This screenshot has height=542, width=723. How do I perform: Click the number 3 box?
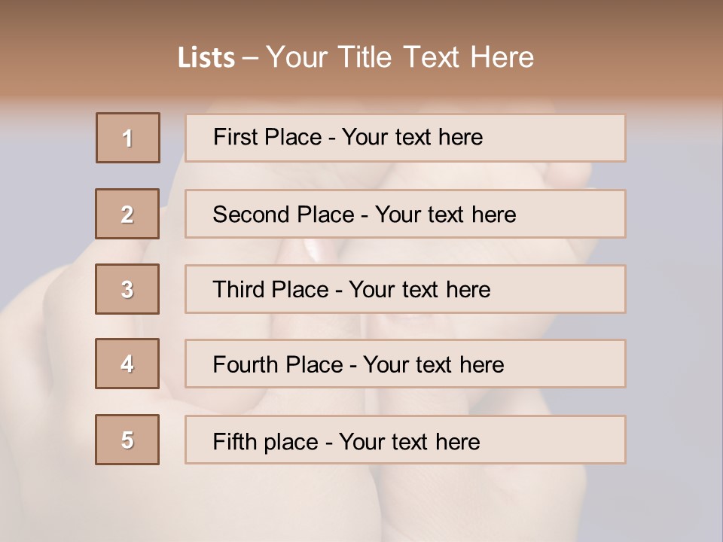coord(127,289)
